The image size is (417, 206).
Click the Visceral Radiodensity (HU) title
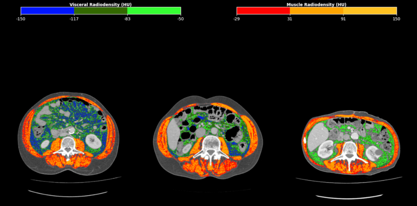(x=101, y=5)
